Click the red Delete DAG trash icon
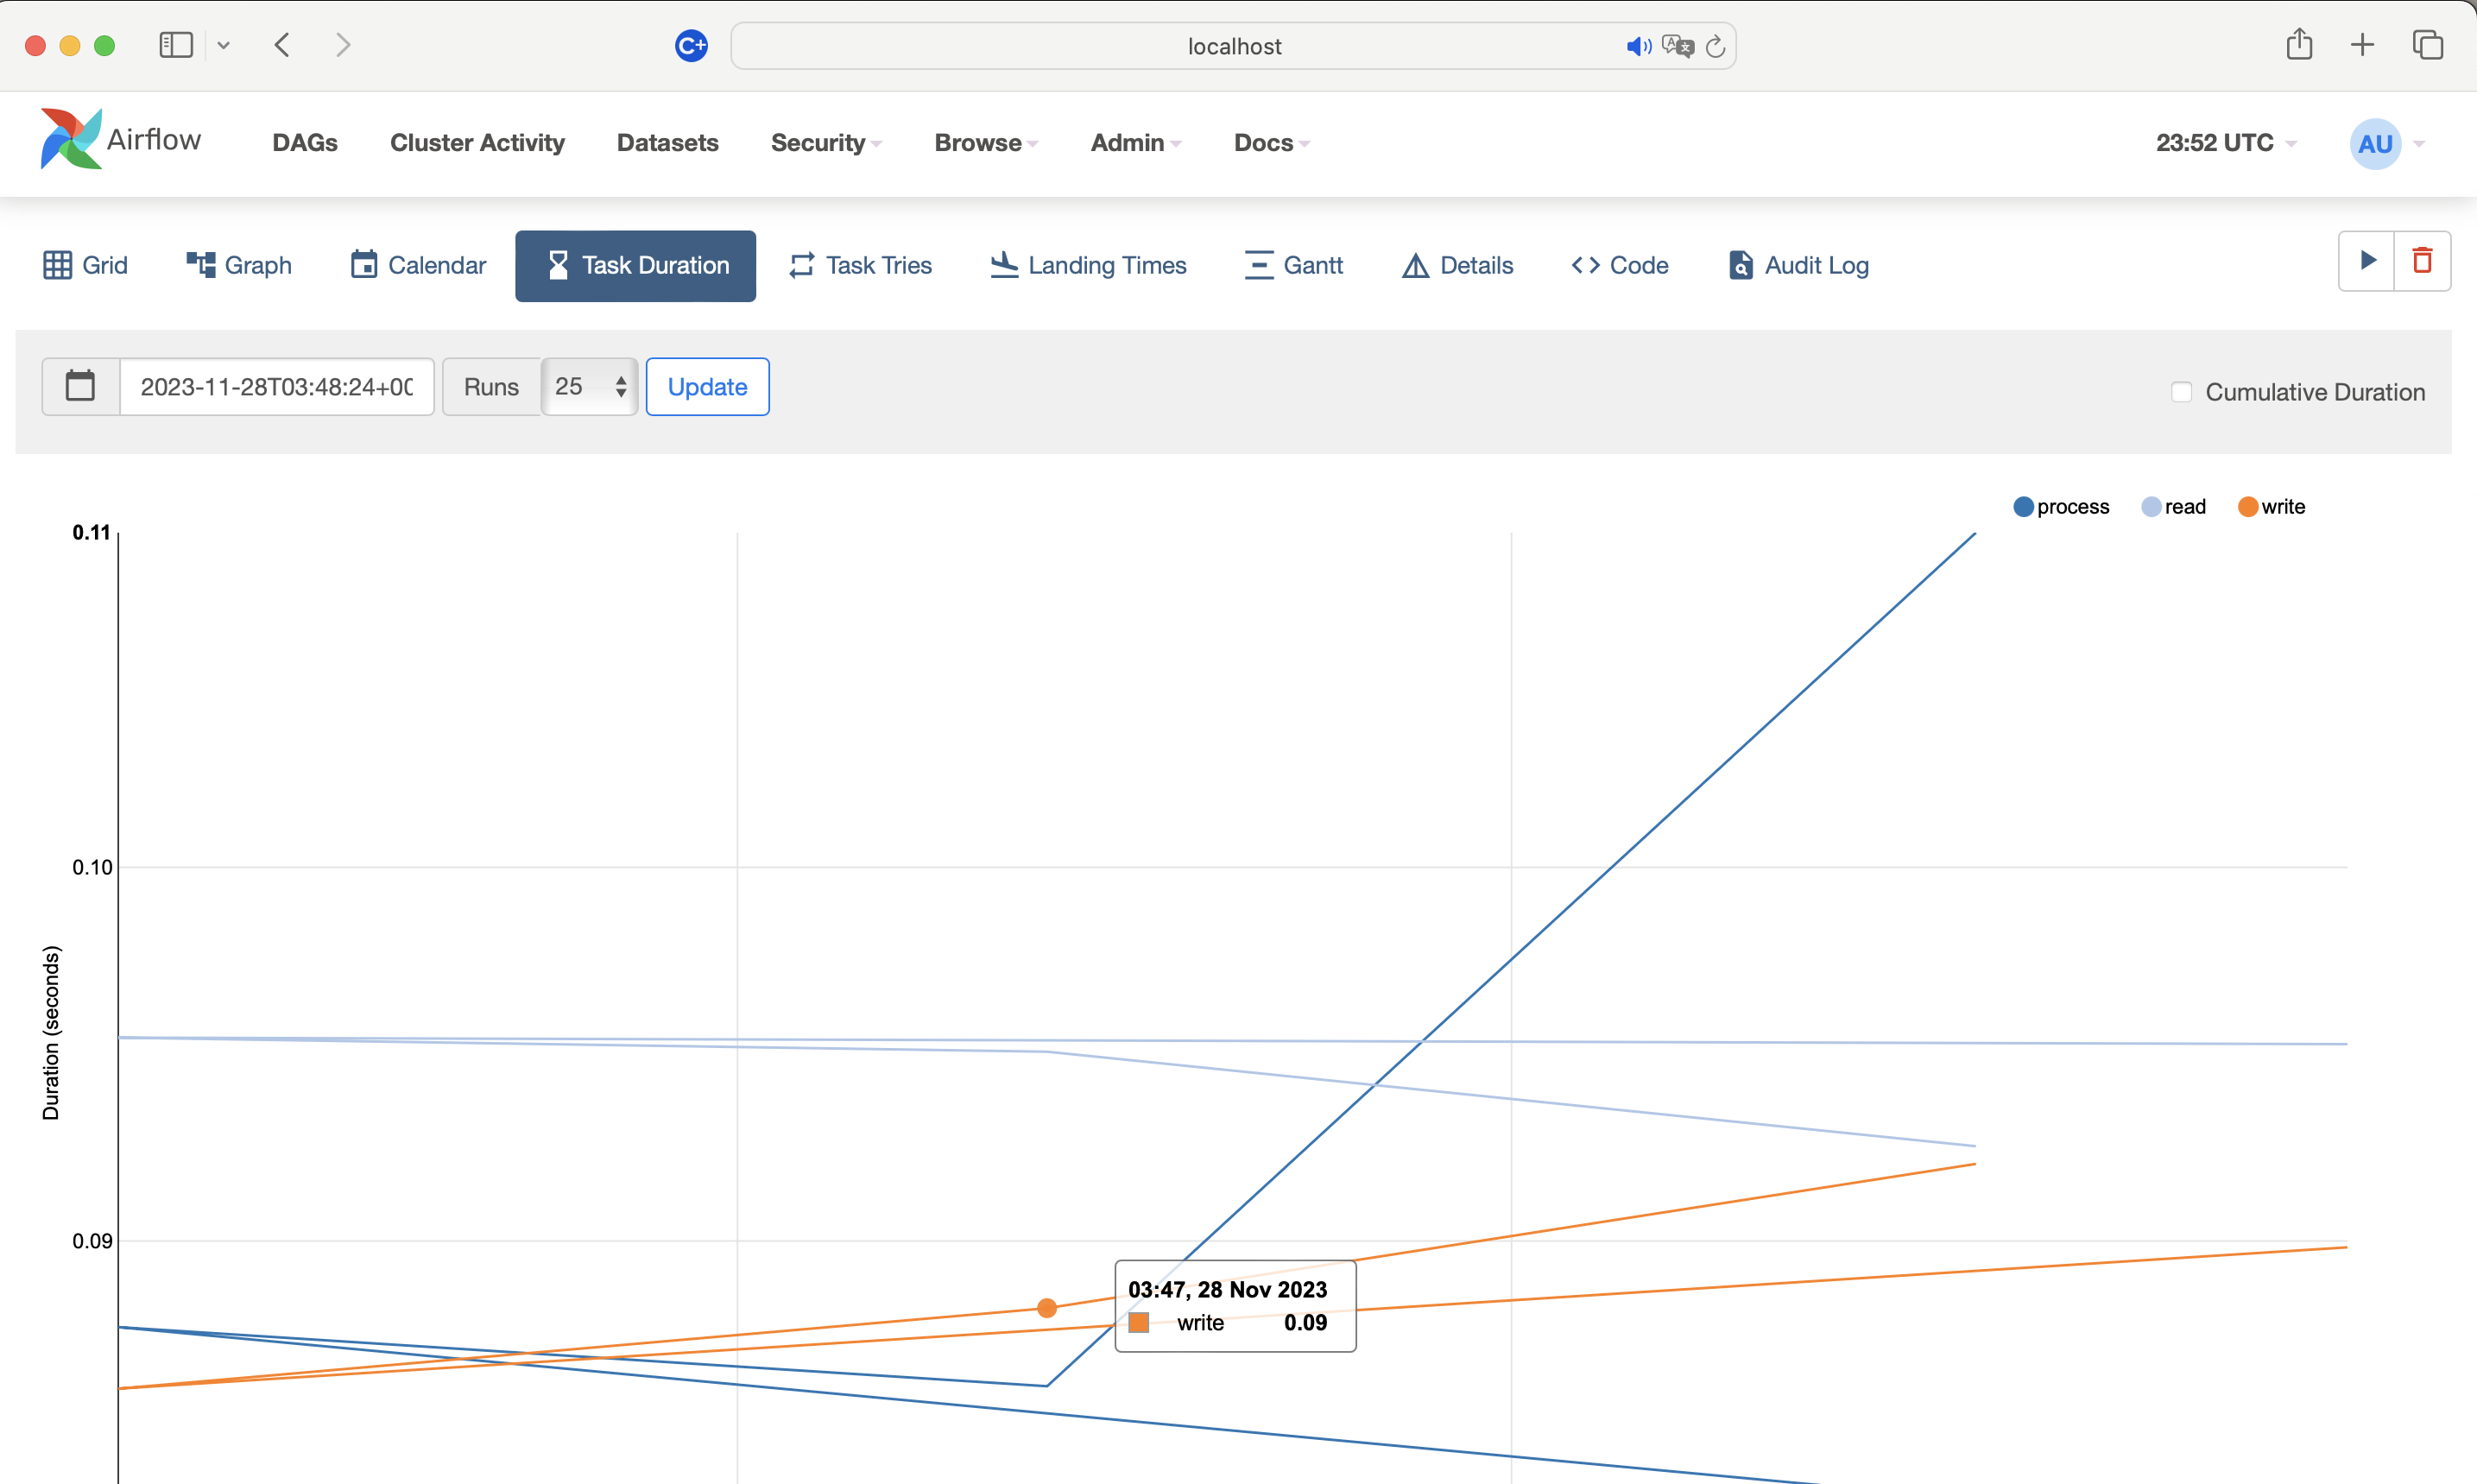 tap(2422, 261)
